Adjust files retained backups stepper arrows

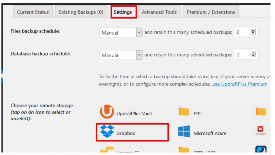[253, 32]
